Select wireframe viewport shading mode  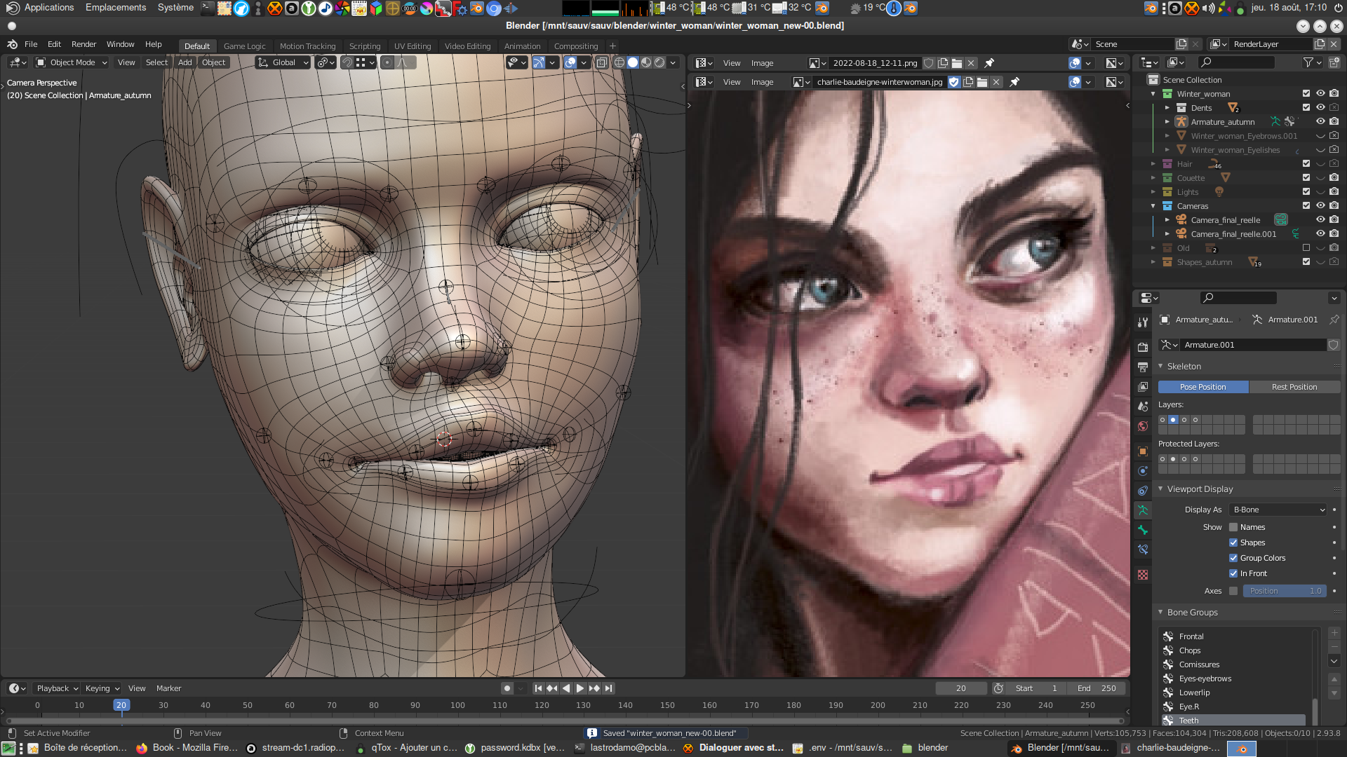click(x=619, y=62)
